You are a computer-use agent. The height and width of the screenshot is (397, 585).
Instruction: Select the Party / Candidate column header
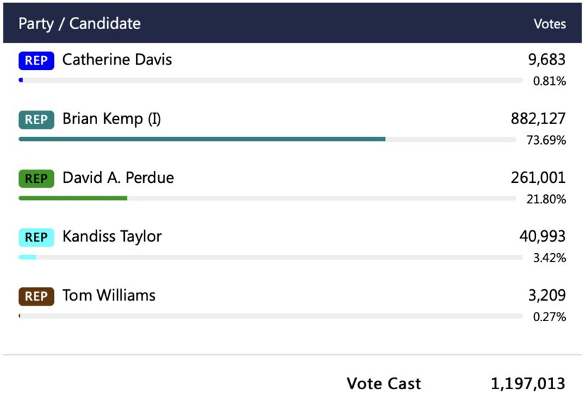click(79, 23)
